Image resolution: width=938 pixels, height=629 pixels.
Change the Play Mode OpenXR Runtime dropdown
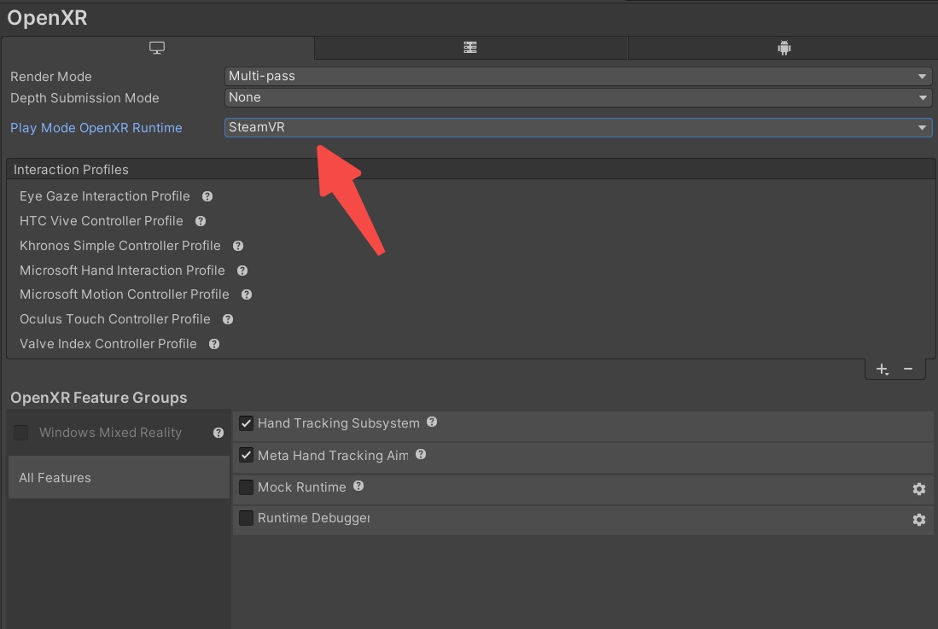pos(578,127)
